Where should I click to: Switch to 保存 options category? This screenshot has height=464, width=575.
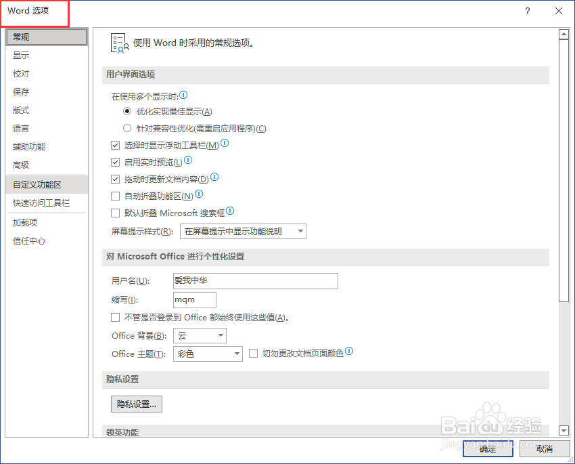(x=46, y=91)
